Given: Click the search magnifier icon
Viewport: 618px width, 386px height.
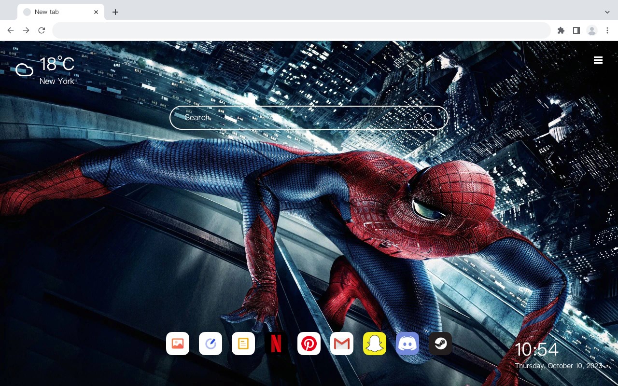Looking at the screenshot, I should (428, 117).
